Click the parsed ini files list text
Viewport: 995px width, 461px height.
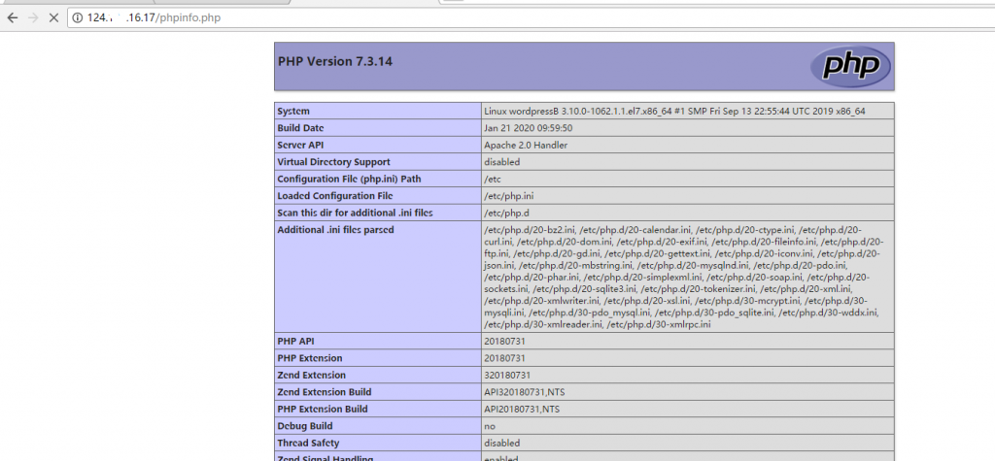[x=683, y=278]
